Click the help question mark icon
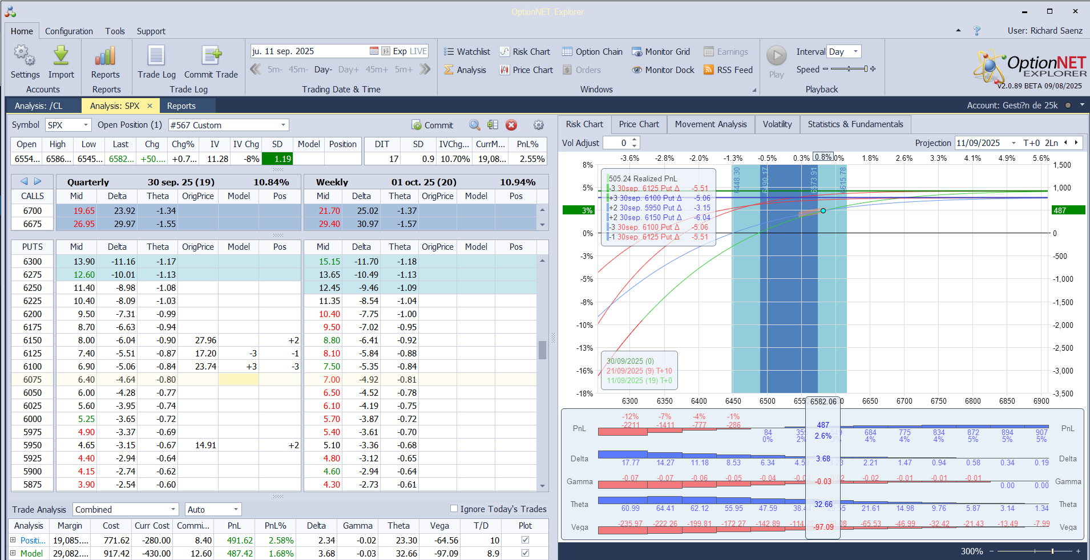This screenshot has width=1090, height=560. coord(977,31)
